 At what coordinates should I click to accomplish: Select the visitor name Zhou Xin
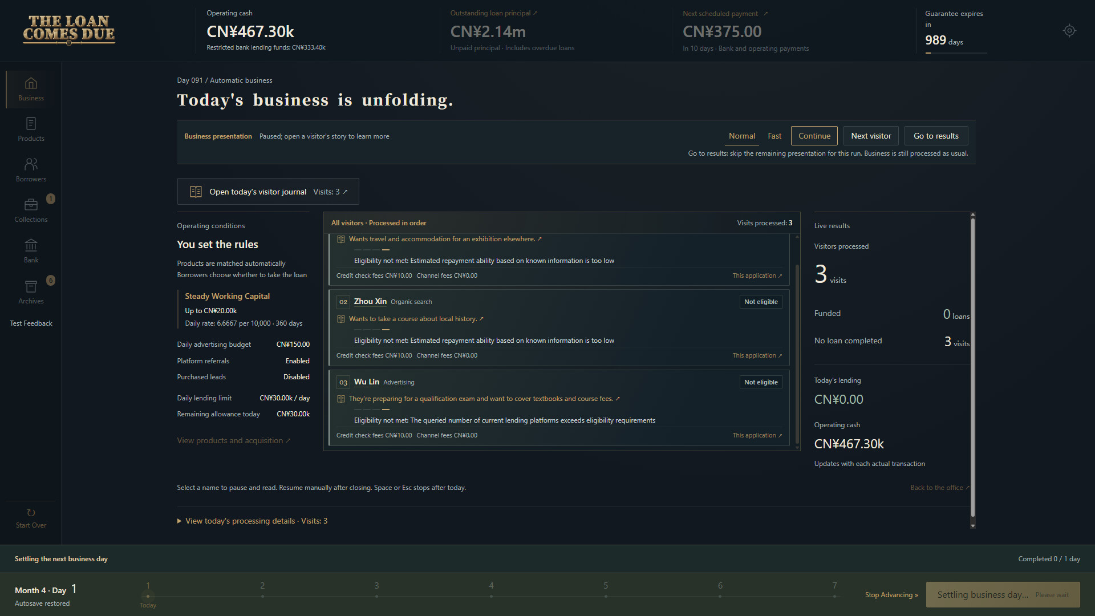coord(370,302)
